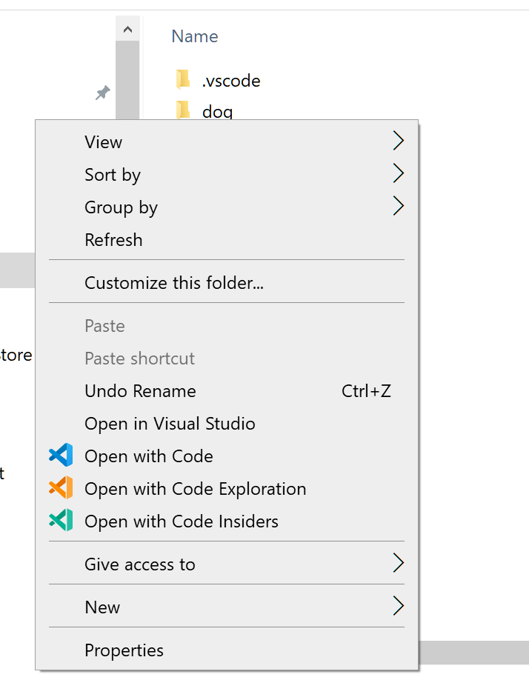The height and width of the screenshot is (680, 529).
Task: Expand the Group by submenu arrow
Action: [x=398, y=206]
